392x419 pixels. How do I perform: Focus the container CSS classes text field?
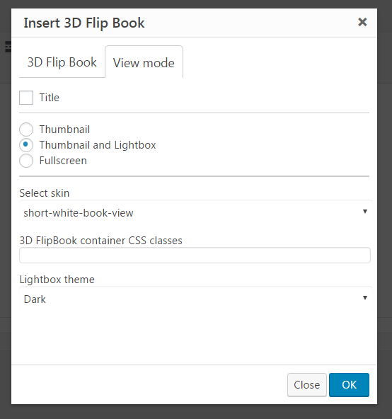click(195, 256)
